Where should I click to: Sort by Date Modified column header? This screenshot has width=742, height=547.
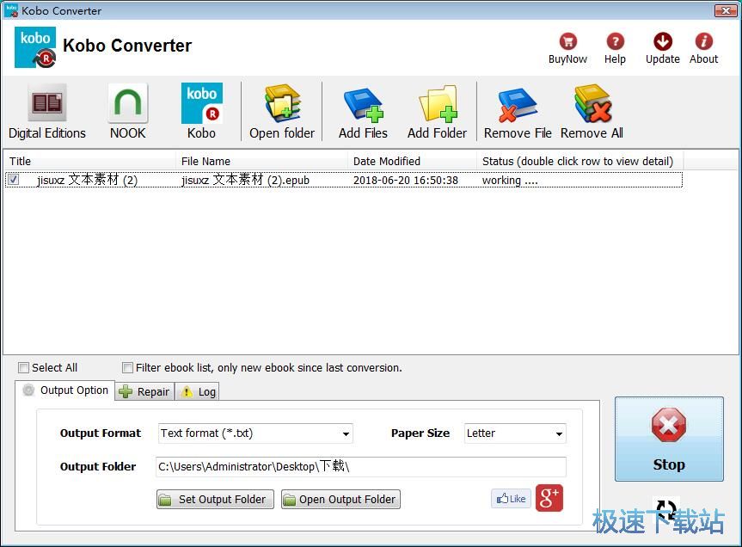click(x=412, y=161)
